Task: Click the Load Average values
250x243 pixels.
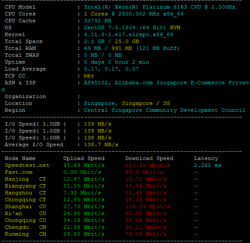Action: coord(111,69)
